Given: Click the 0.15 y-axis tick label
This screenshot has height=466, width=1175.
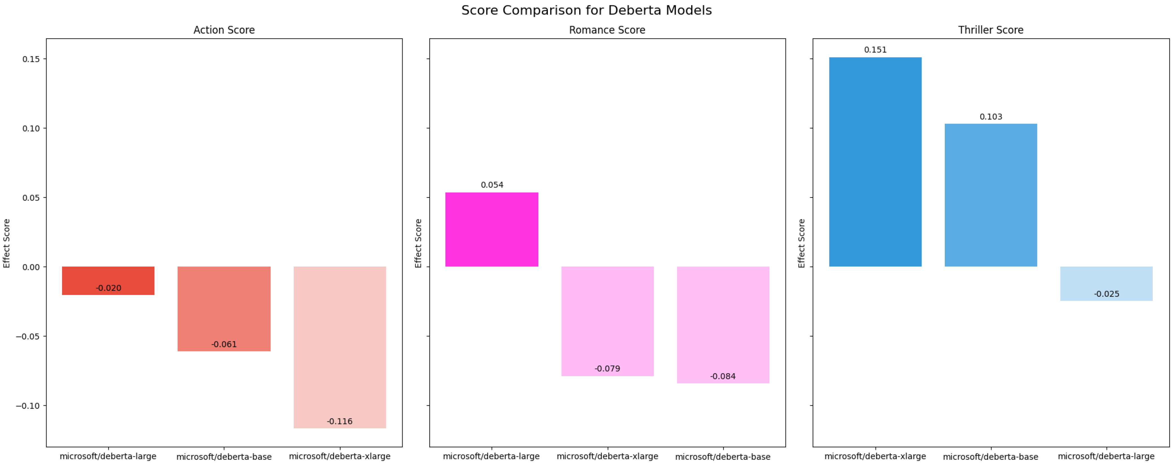Looking at the screenshot, I should click(x=31, y=59).
